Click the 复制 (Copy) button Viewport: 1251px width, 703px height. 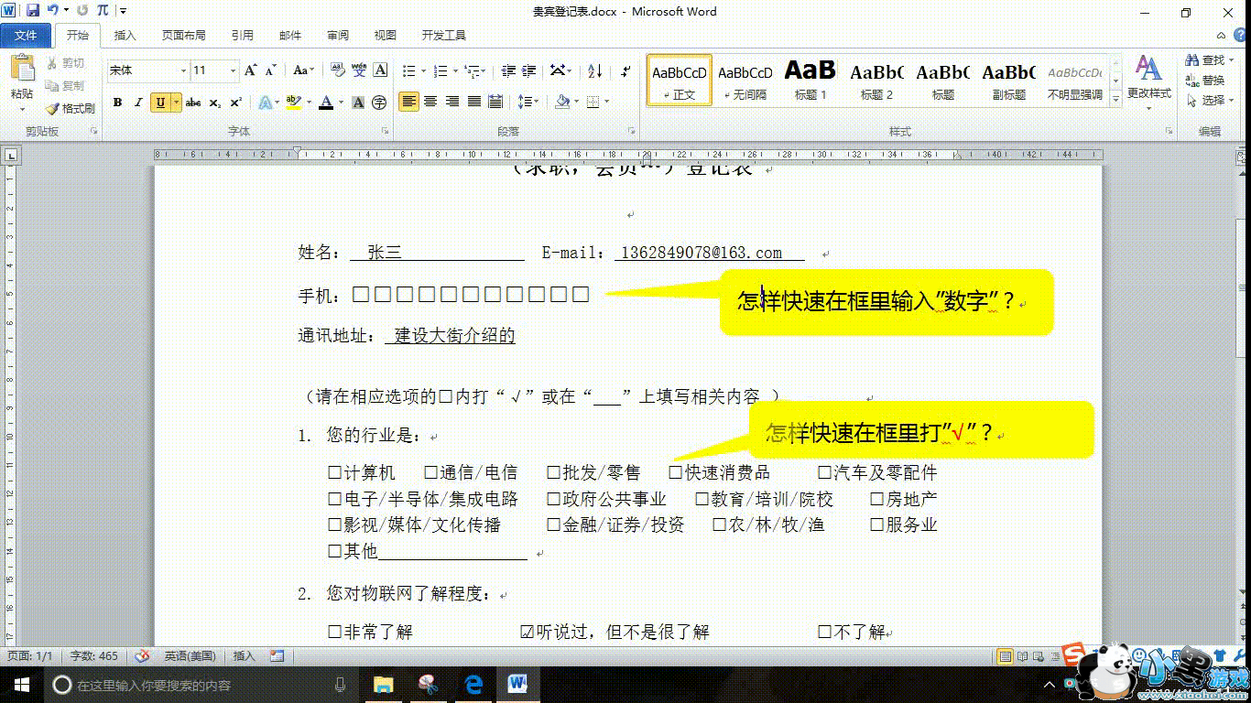click(x=66, y=85)
